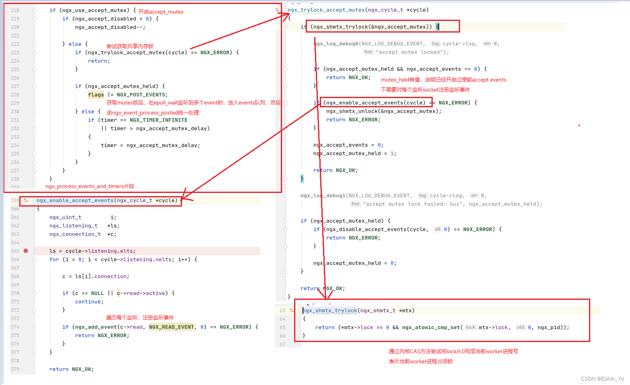The image size is (630, 385).
Task: Click the 'all:' hint in ngx_disable_accept_events call
Action: pos(438,229)
